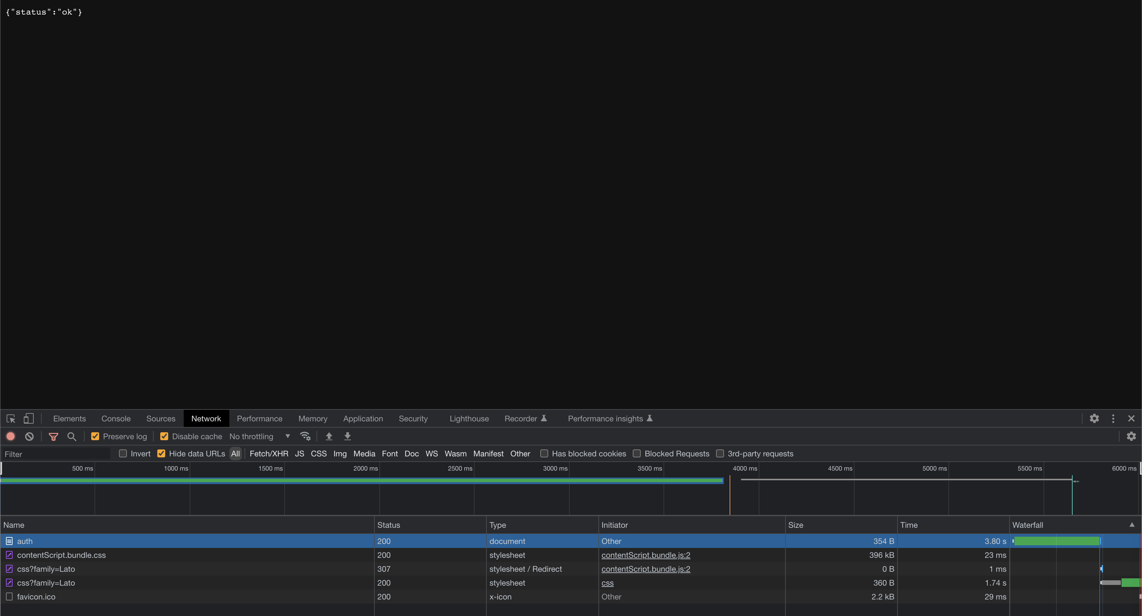1142x616 pixels.
Task: Switch to the Console tab
Action: (x=116, y=418)
